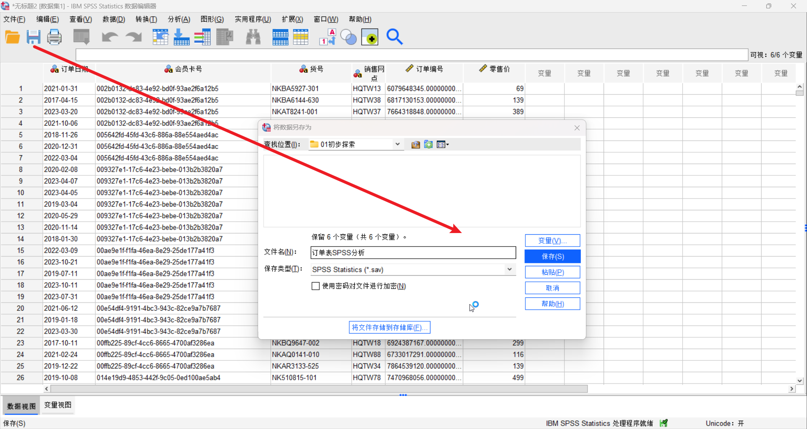The height and width of the screenshot is (429, 807).
Task: Expand the Save as type dropdown
Action: (x=509, y=269)
